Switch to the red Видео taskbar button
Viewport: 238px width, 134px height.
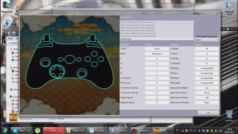(x=54, y=130)
